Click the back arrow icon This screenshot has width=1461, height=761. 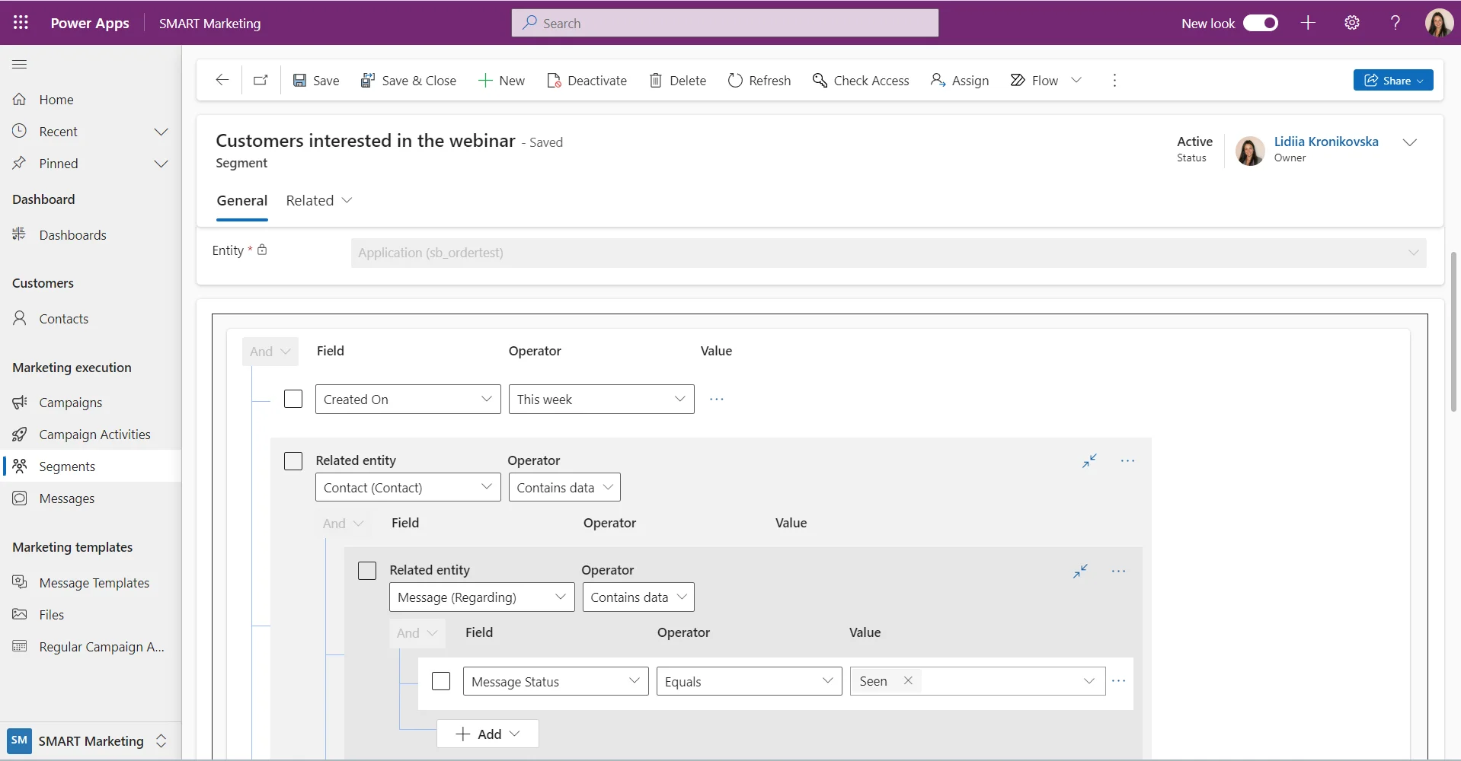click(222, 80)
